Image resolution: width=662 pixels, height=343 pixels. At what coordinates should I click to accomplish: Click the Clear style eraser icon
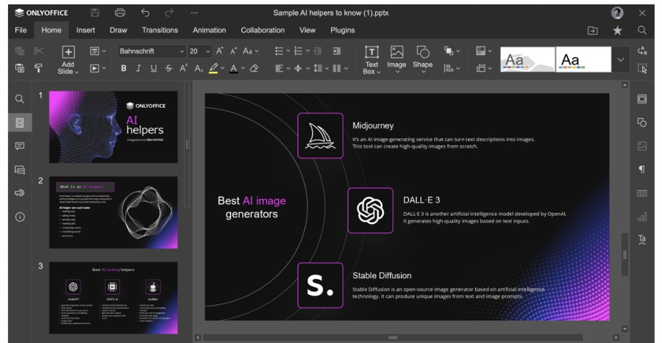click(x=254, y=68)
